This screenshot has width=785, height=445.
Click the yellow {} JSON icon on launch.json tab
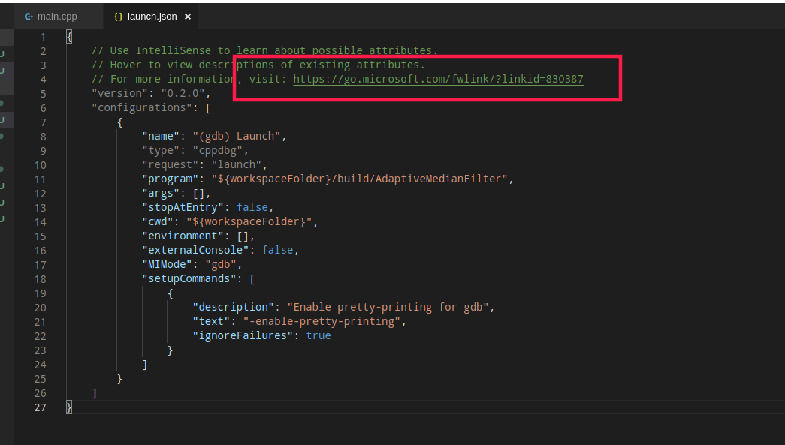coord(117,15)
